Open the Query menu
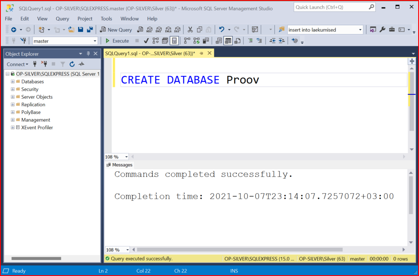 coord(62,18)
